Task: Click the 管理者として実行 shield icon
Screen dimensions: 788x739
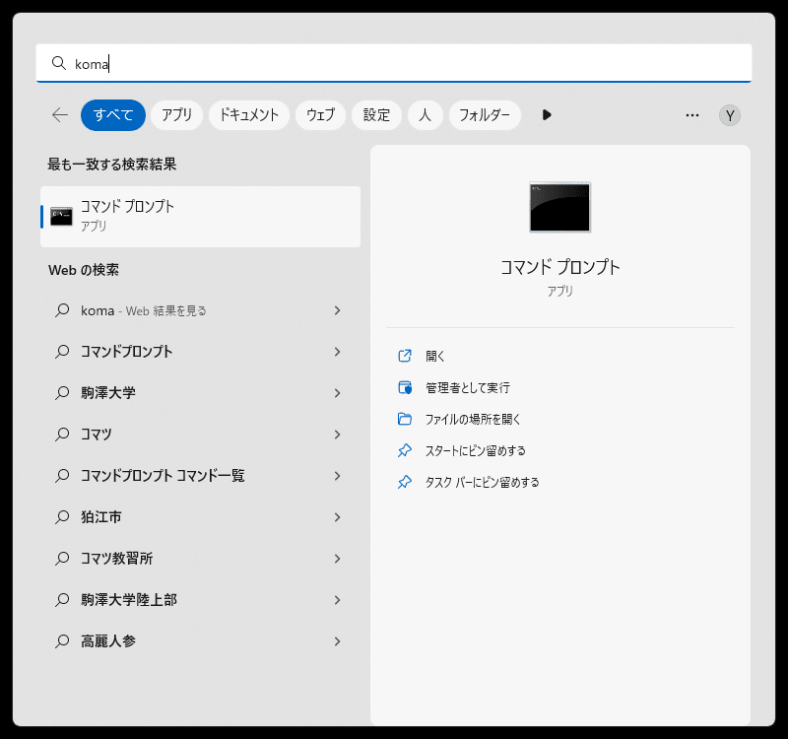Action: (405, 387)
